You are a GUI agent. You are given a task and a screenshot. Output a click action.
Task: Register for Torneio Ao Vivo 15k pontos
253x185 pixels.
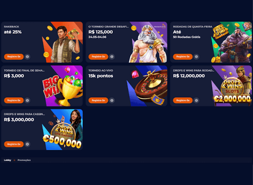(98, 101)
